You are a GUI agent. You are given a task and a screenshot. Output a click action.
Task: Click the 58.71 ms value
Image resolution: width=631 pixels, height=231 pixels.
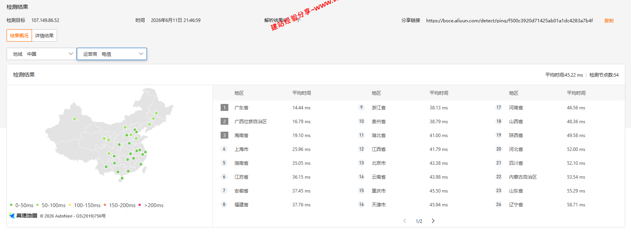[576, 205]
